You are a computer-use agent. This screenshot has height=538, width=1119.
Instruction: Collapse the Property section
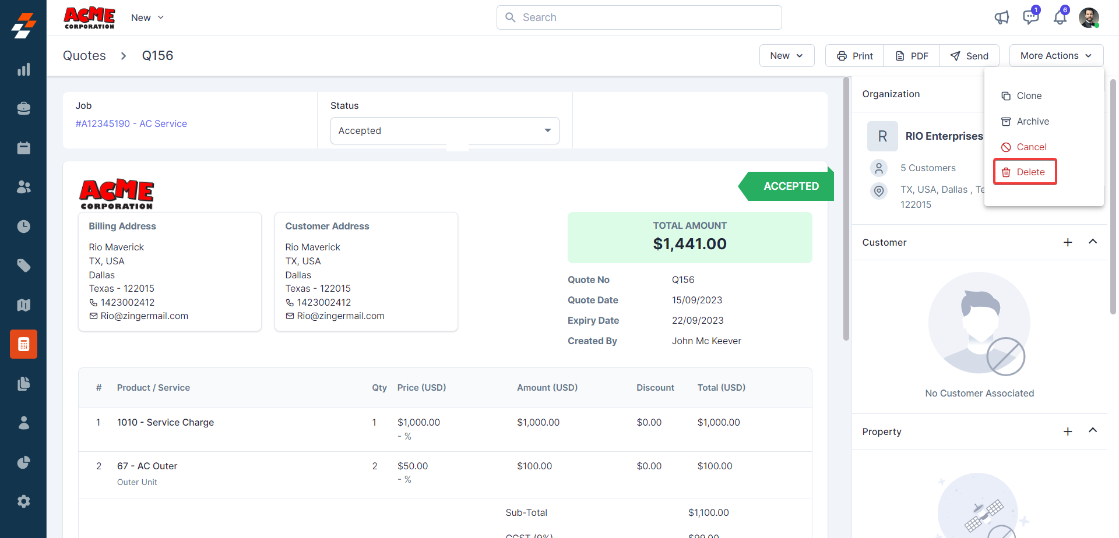click(1093, 431)
